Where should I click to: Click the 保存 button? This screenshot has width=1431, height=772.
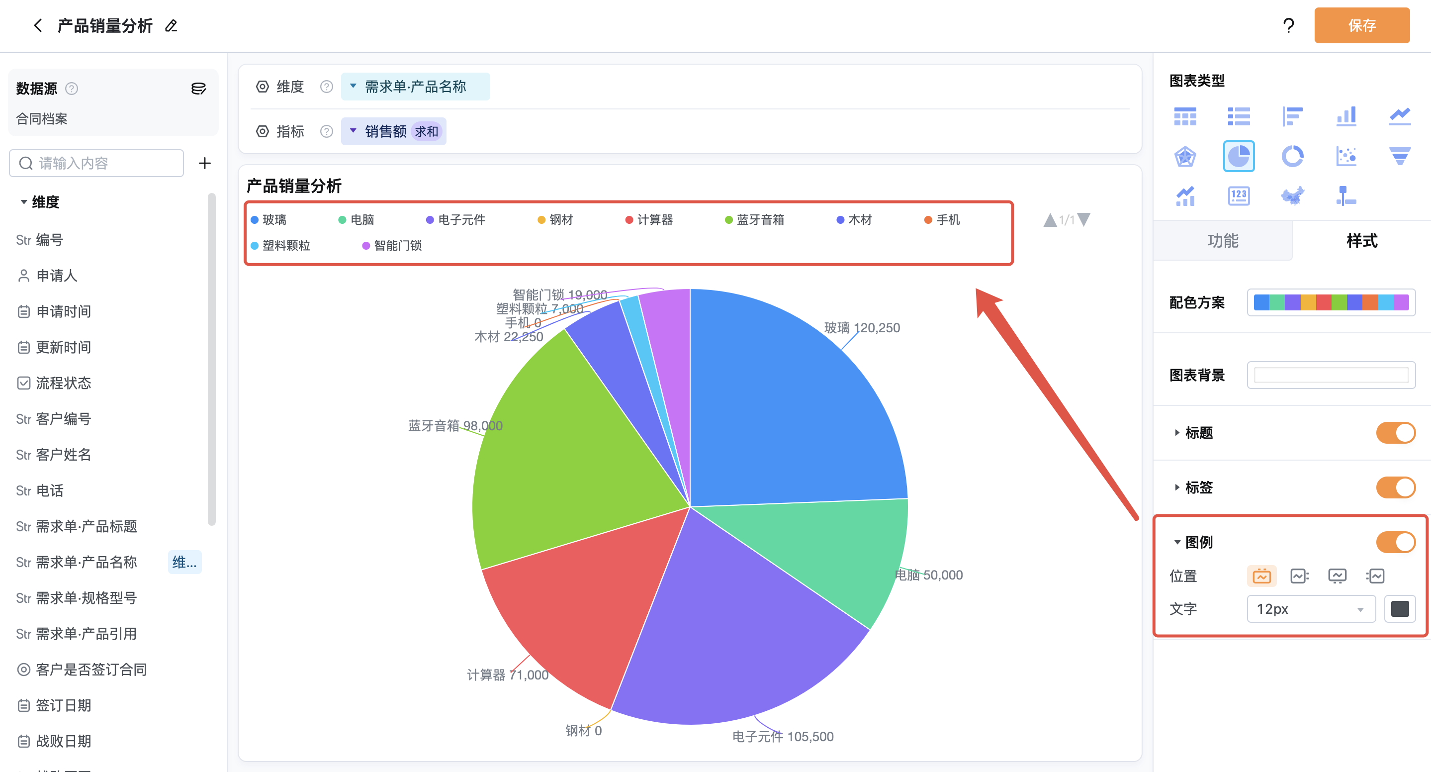pyautogui.click(x=1361, y=25)
